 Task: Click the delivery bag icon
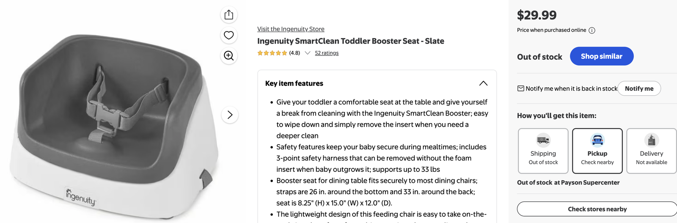pyautogui.click(x=652, y=140)
